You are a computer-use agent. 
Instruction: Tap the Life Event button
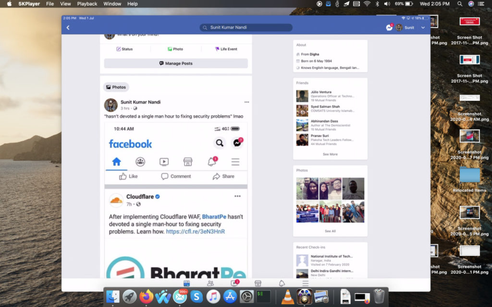(226, 49)
